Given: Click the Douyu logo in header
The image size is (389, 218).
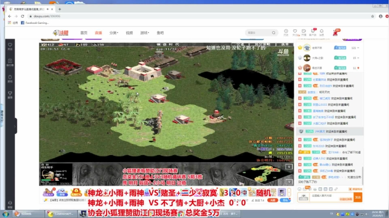Looking at the screenshot, I should [61, 33].
